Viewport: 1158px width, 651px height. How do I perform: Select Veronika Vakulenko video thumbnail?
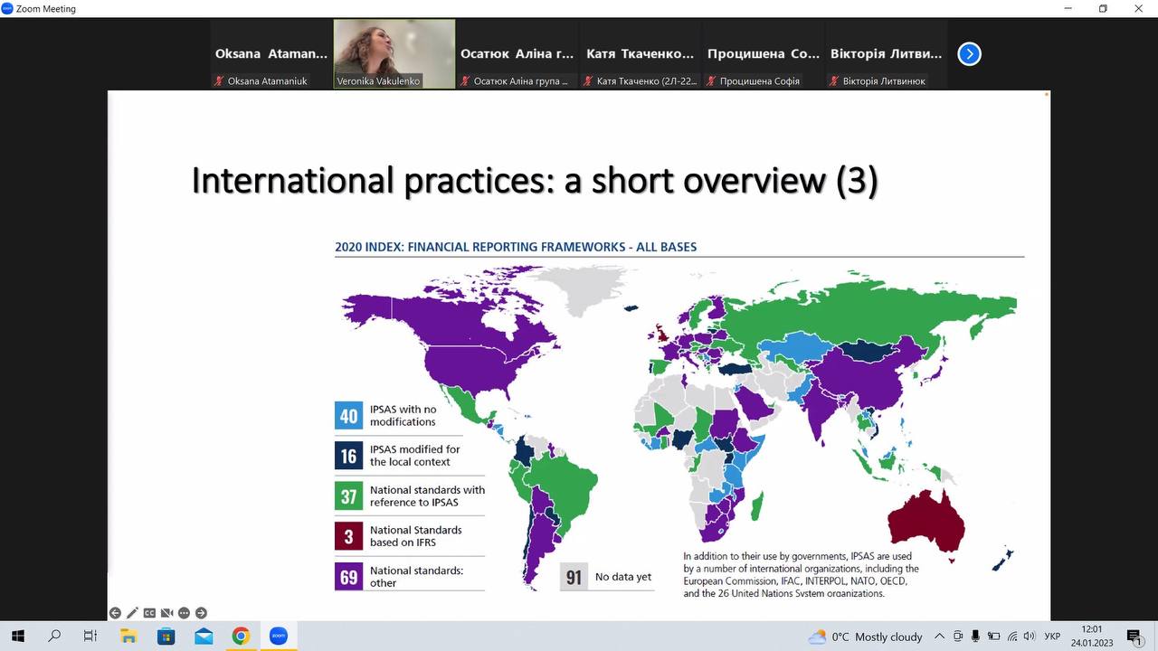click(394, 54)
